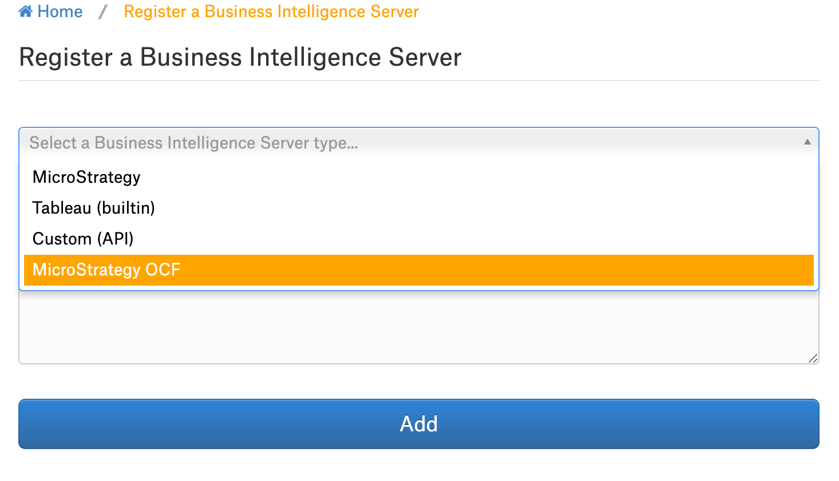Collapse the server type dropdown using its arrow
The image size is (839, 481).
click(807, 142)
